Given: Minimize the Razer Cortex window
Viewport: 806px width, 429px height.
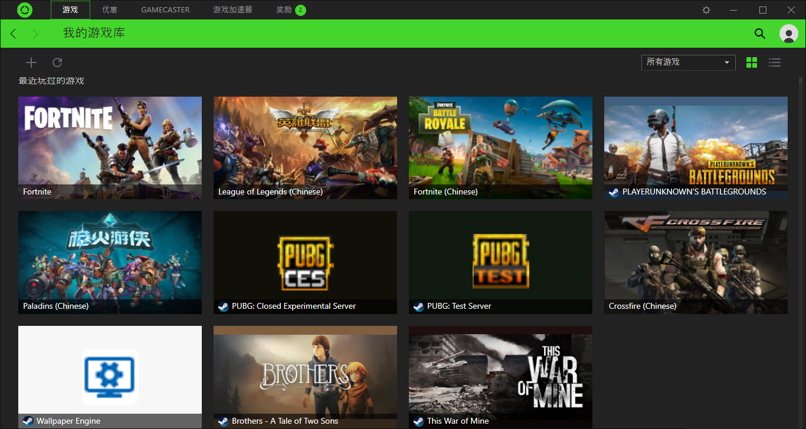Looking at the screenshot, I should click(x=734, y=10).
